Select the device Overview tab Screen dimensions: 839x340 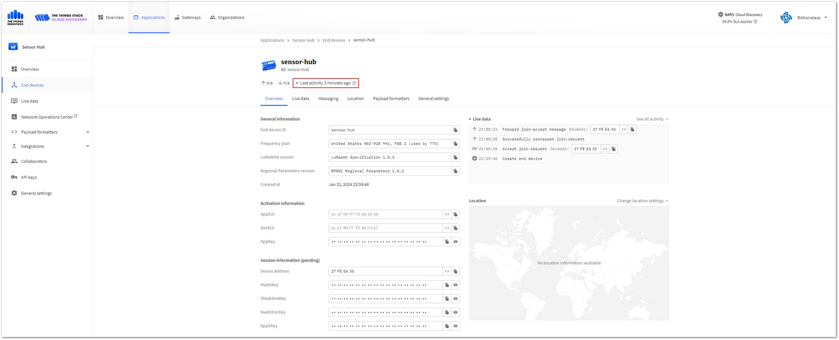click(x=274, y=99)
